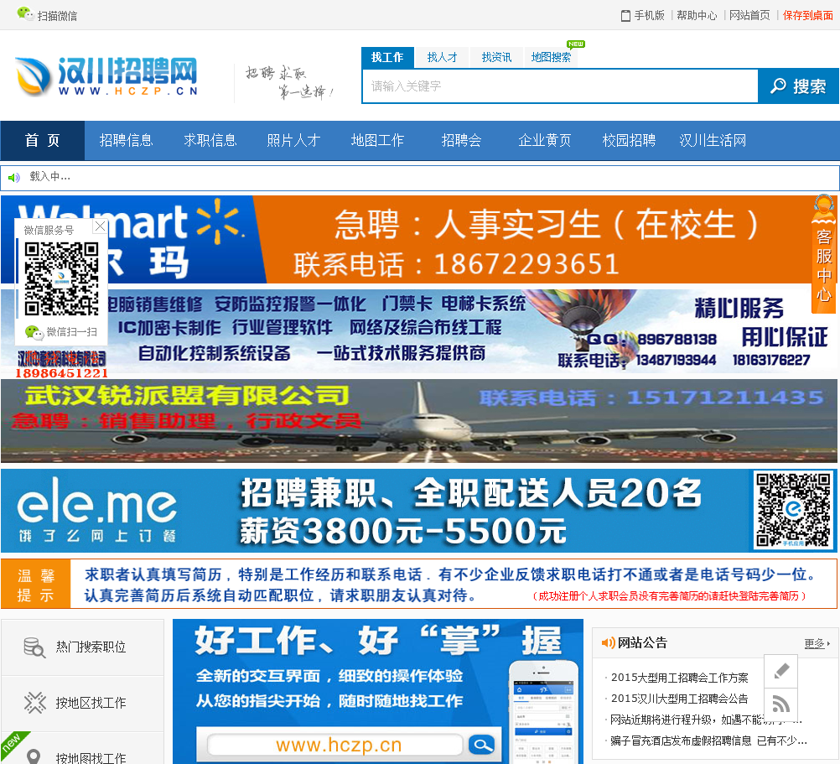Viewport: 840px width, 764px height.
Task: Open the 手机版 mobile version link
Action: pyautogui.click(x=643, y=16)
